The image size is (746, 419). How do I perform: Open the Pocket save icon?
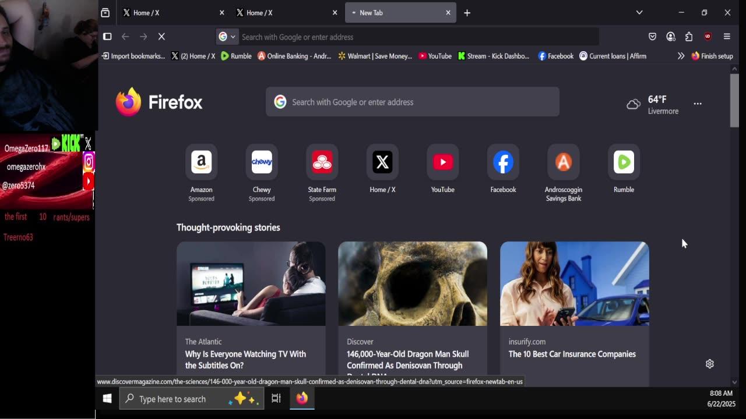(x=652, y=37)
